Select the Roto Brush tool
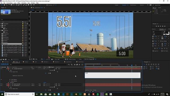Image resolution: width=170 pixels, height=96 pixels. point(31,5)
